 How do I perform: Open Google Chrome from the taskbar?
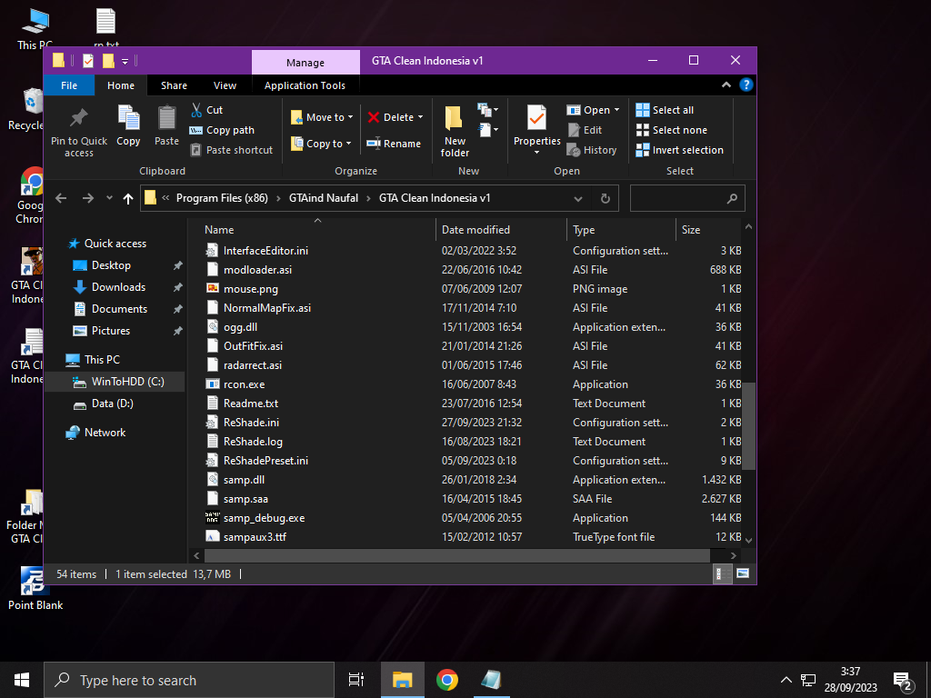tap(447, 680)
